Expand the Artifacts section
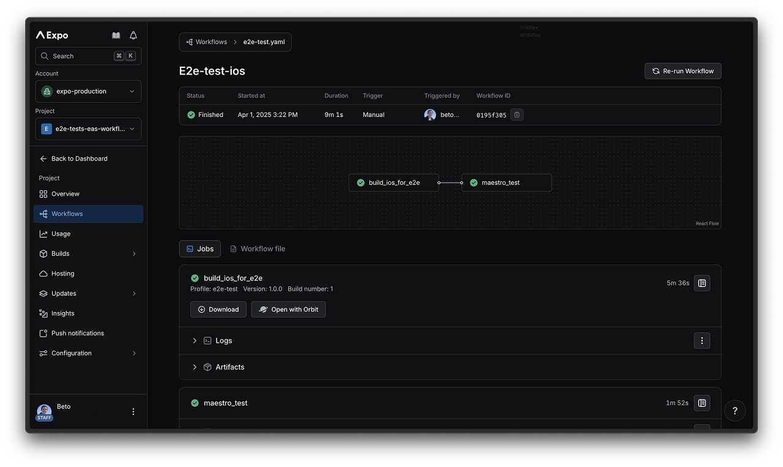This screenshot has width=783, height=467. click(x=195, y=367)
